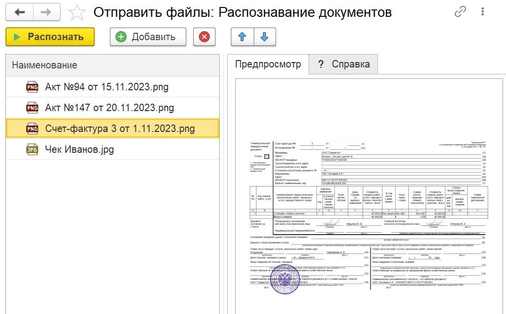Click the invoice document preview image
The image size is (506, 314).
[x=369, y=217]
